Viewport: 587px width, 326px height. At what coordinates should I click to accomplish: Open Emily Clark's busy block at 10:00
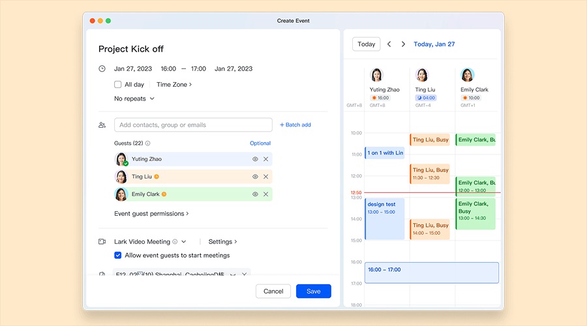(x=475, y=140)
